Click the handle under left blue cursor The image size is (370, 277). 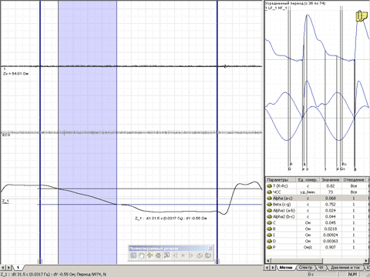coord(40,262)
